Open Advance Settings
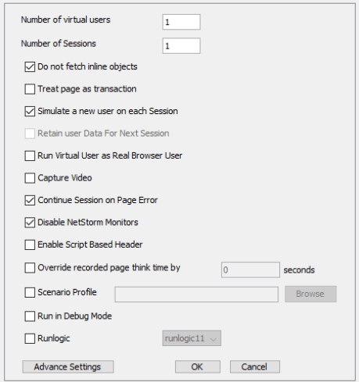The height and width of the screenshot is (382, 359). (x=68, y=366)
